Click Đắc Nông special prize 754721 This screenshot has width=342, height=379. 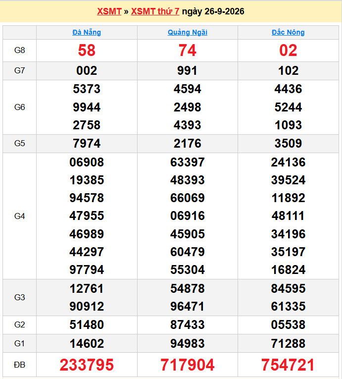click(x=288, y=365)
